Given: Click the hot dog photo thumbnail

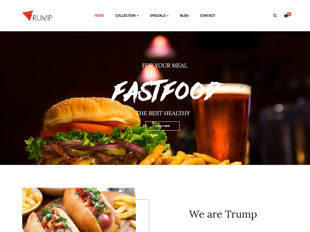Looking at the screenshot, I should (x=79, y=210).
